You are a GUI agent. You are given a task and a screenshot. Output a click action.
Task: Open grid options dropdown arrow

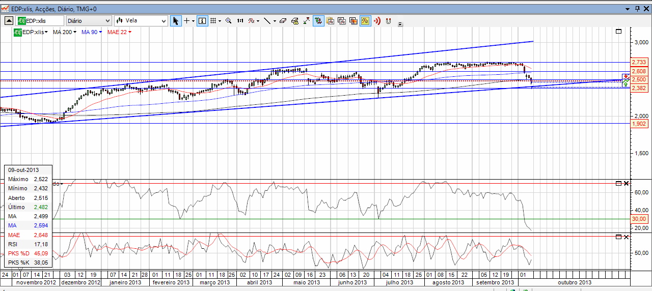[x=219, y=21]
